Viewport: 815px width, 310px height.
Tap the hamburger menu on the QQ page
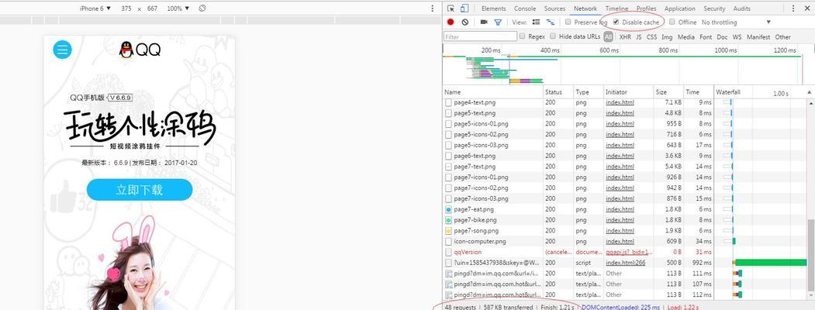[x=62, y=50]
